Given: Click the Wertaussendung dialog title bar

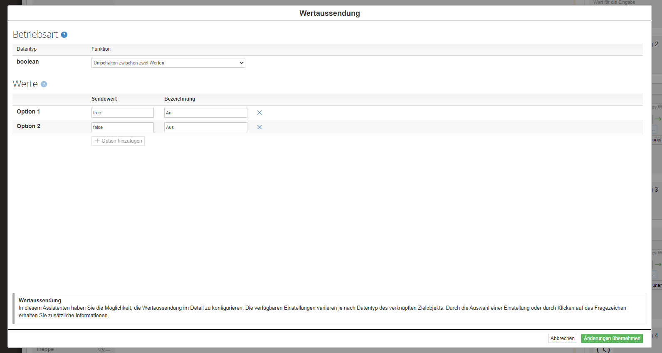Looking at the screenshot, I should (329, 13).
